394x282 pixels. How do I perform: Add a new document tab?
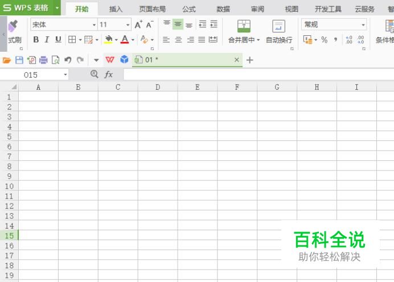(x=249, y=60)
